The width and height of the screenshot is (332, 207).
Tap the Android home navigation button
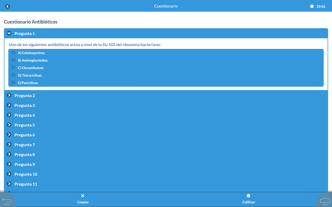tap(325, 200)
